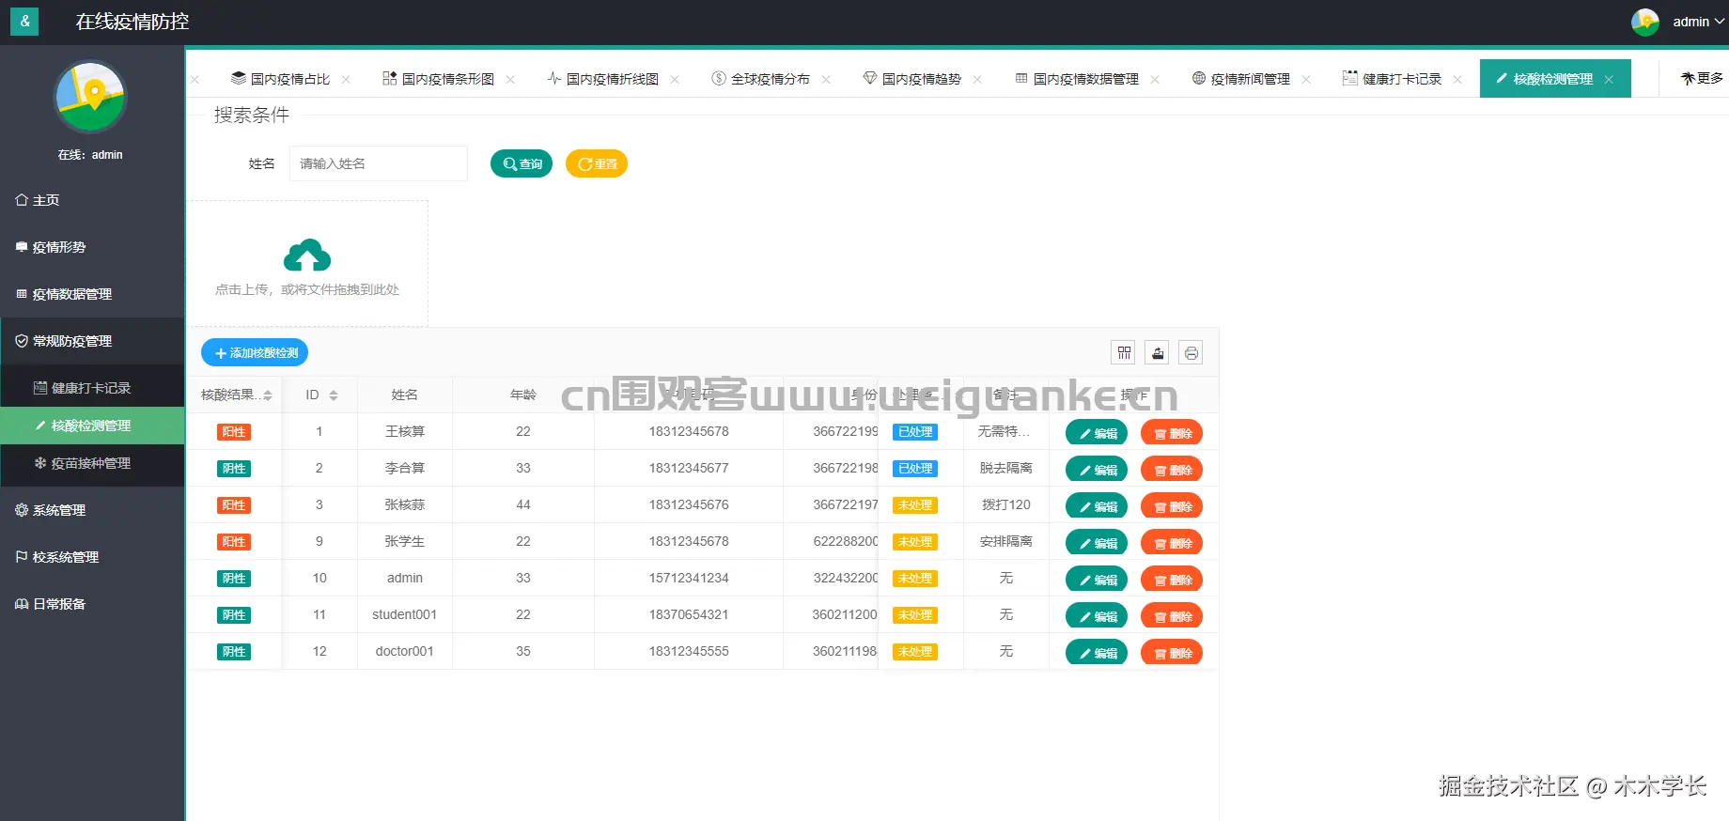
Task: Edit the row for 张核蒜
Action: pos(1097,506)
